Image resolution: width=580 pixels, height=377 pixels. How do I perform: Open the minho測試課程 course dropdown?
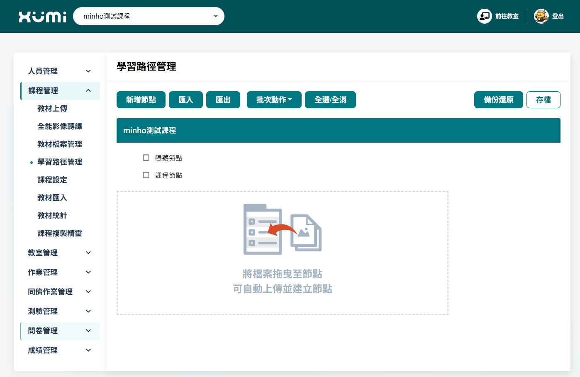pyautogui.click(x=149, y=16)
